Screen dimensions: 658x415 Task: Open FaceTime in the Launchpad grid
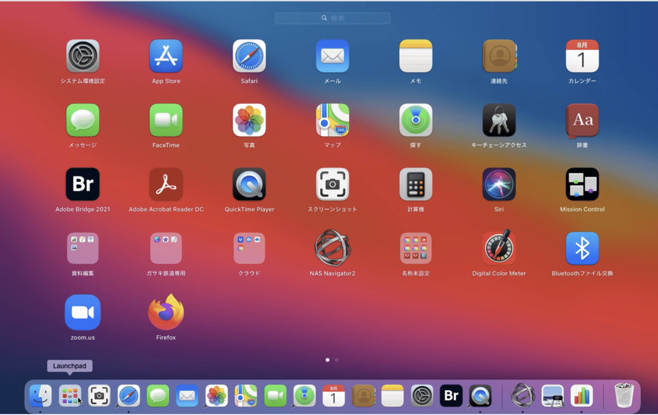166,120
